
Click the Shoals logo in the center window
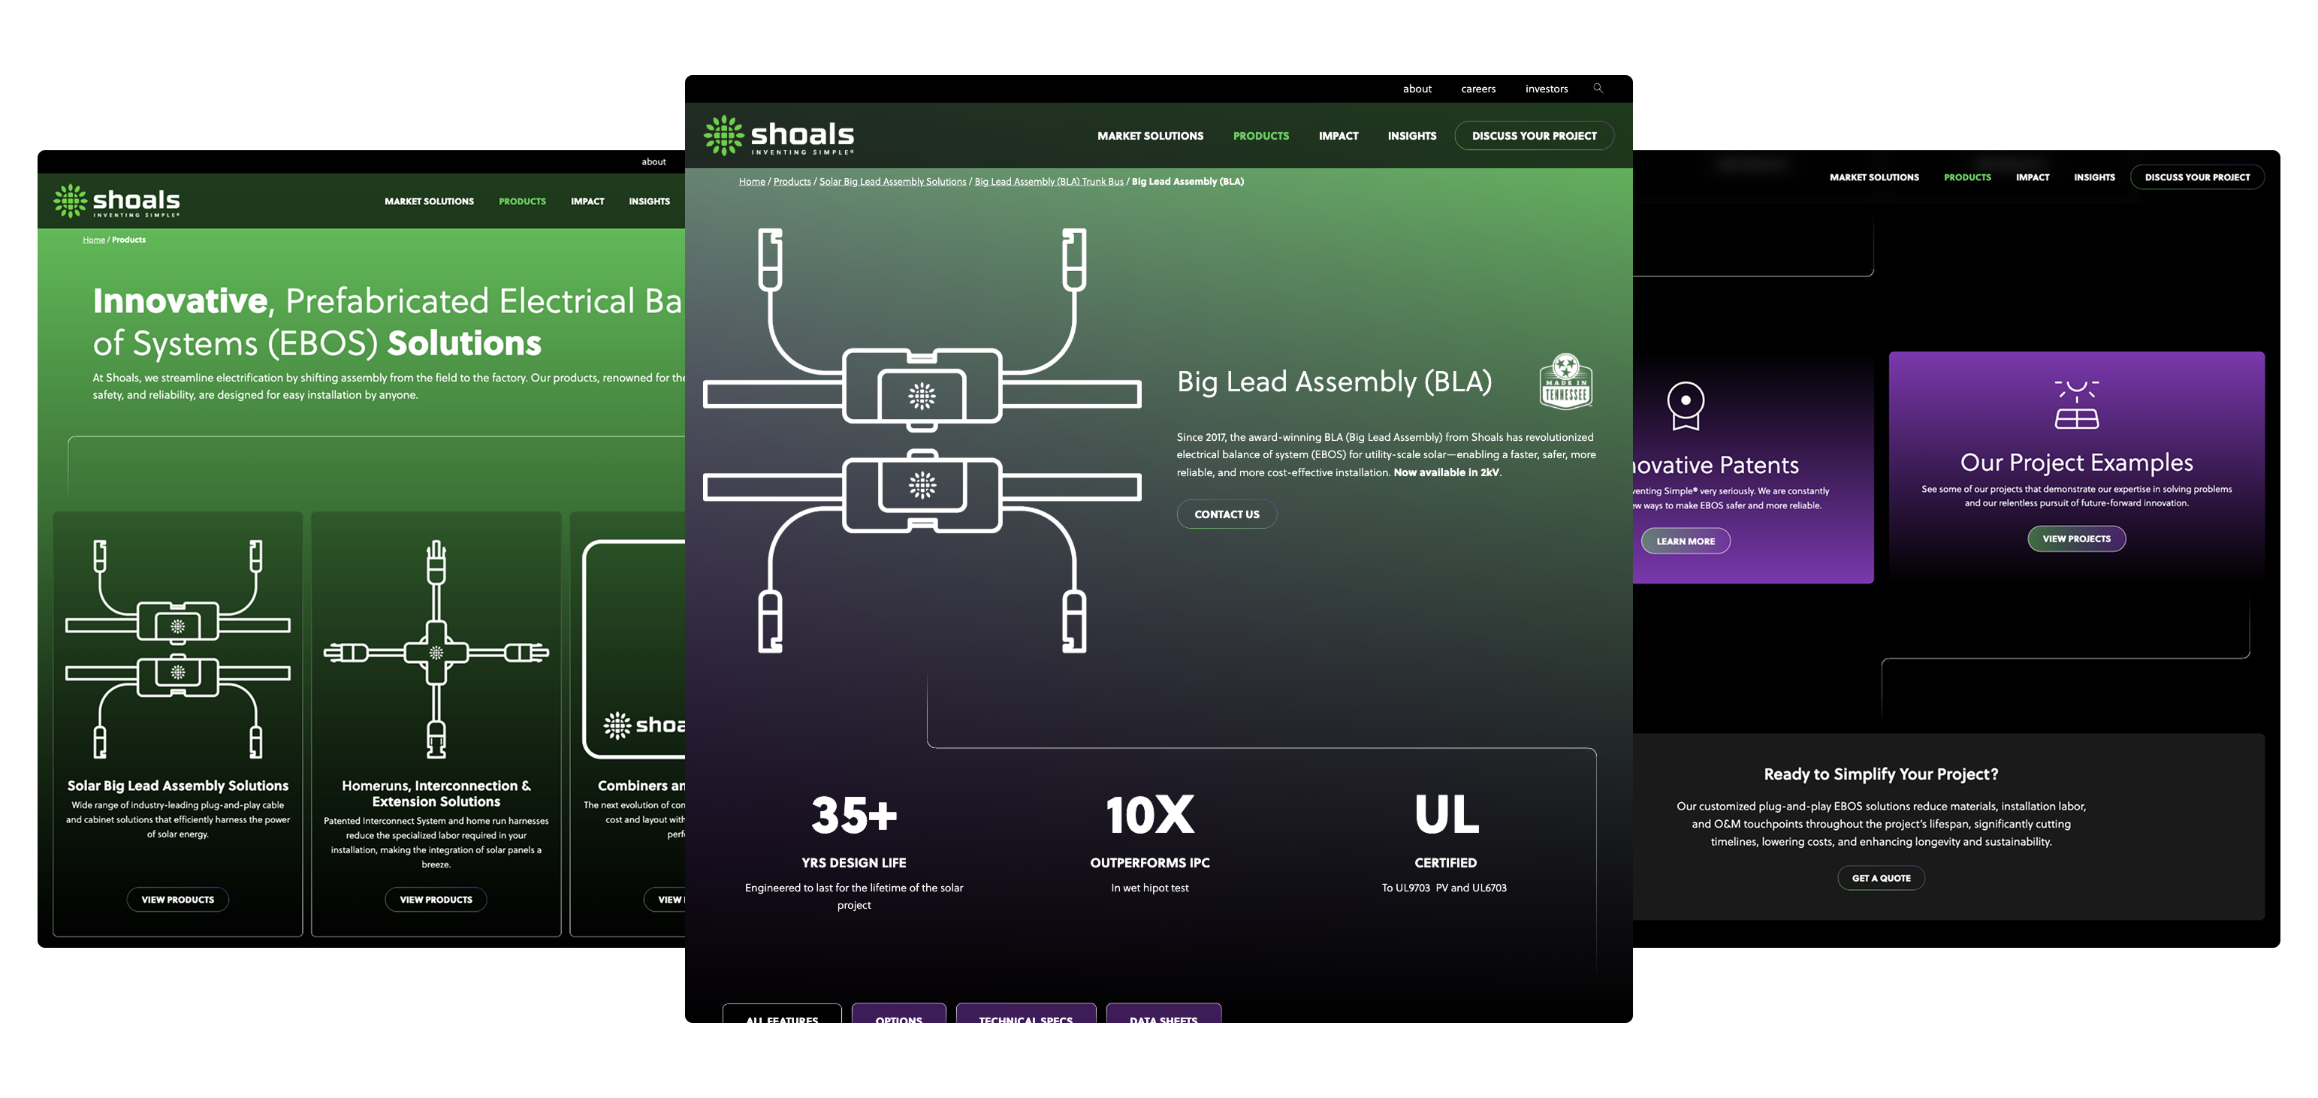click(779, 135)
